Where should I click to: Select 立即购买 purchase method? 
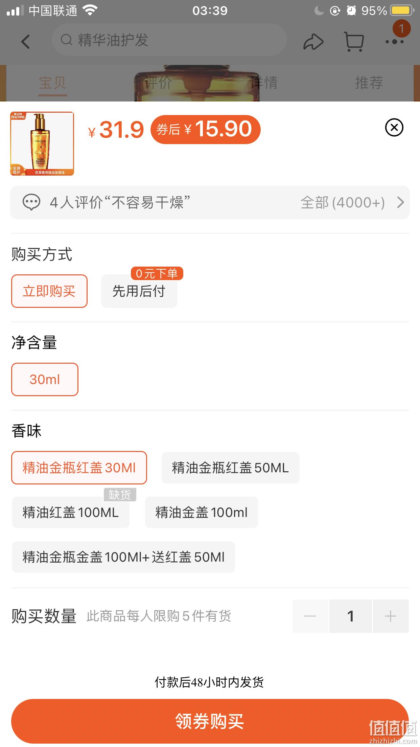point(49,291)
